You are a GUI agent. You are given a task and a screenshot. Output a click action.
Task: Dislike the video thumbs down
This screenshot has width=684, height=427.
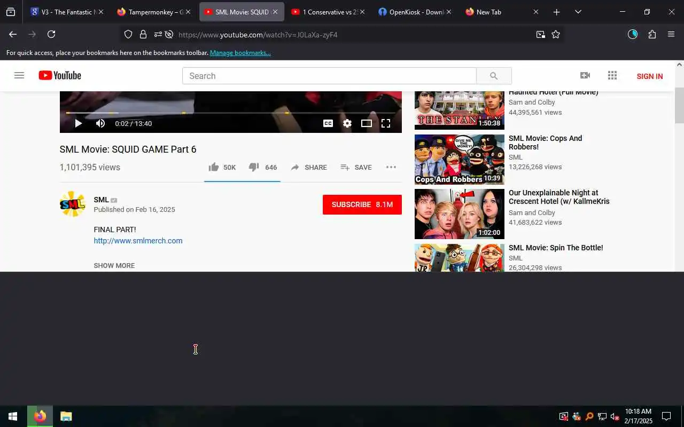(x=262, y=167)
